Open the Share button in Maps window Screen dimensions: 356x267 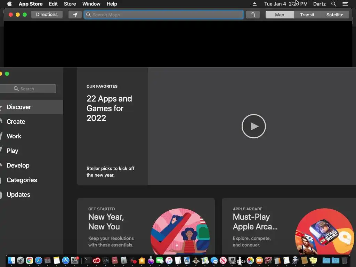[253, 15]
